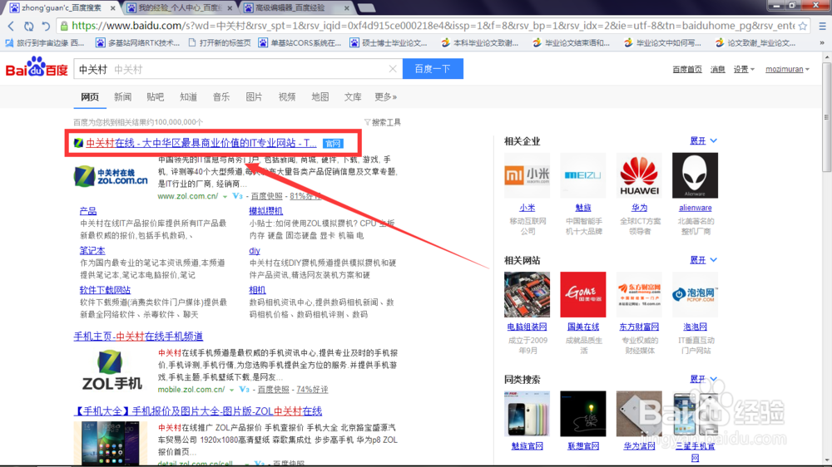Click the 74%好评 rating link
This screenshot has height=467, width=832.
click(312, 390)
